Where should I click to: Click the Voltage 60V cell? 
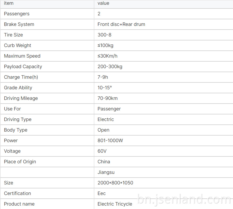[163, 151]
